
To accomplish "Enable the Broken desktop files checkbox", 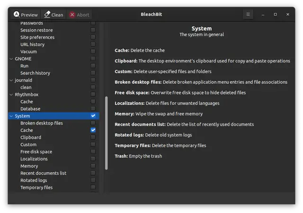I will pyautogui.click(x=93, y=123).
